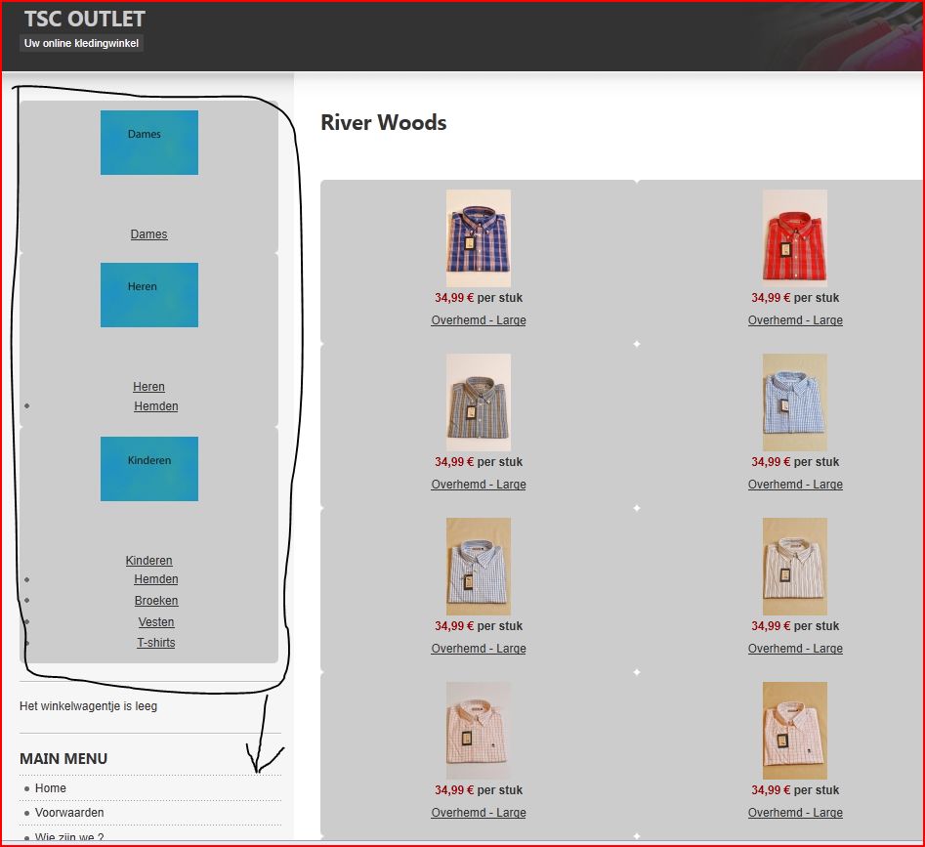The width and height of the screenshot is (925, 847).
Task: Click the River Woods page heading
Action: pos(384,122)
